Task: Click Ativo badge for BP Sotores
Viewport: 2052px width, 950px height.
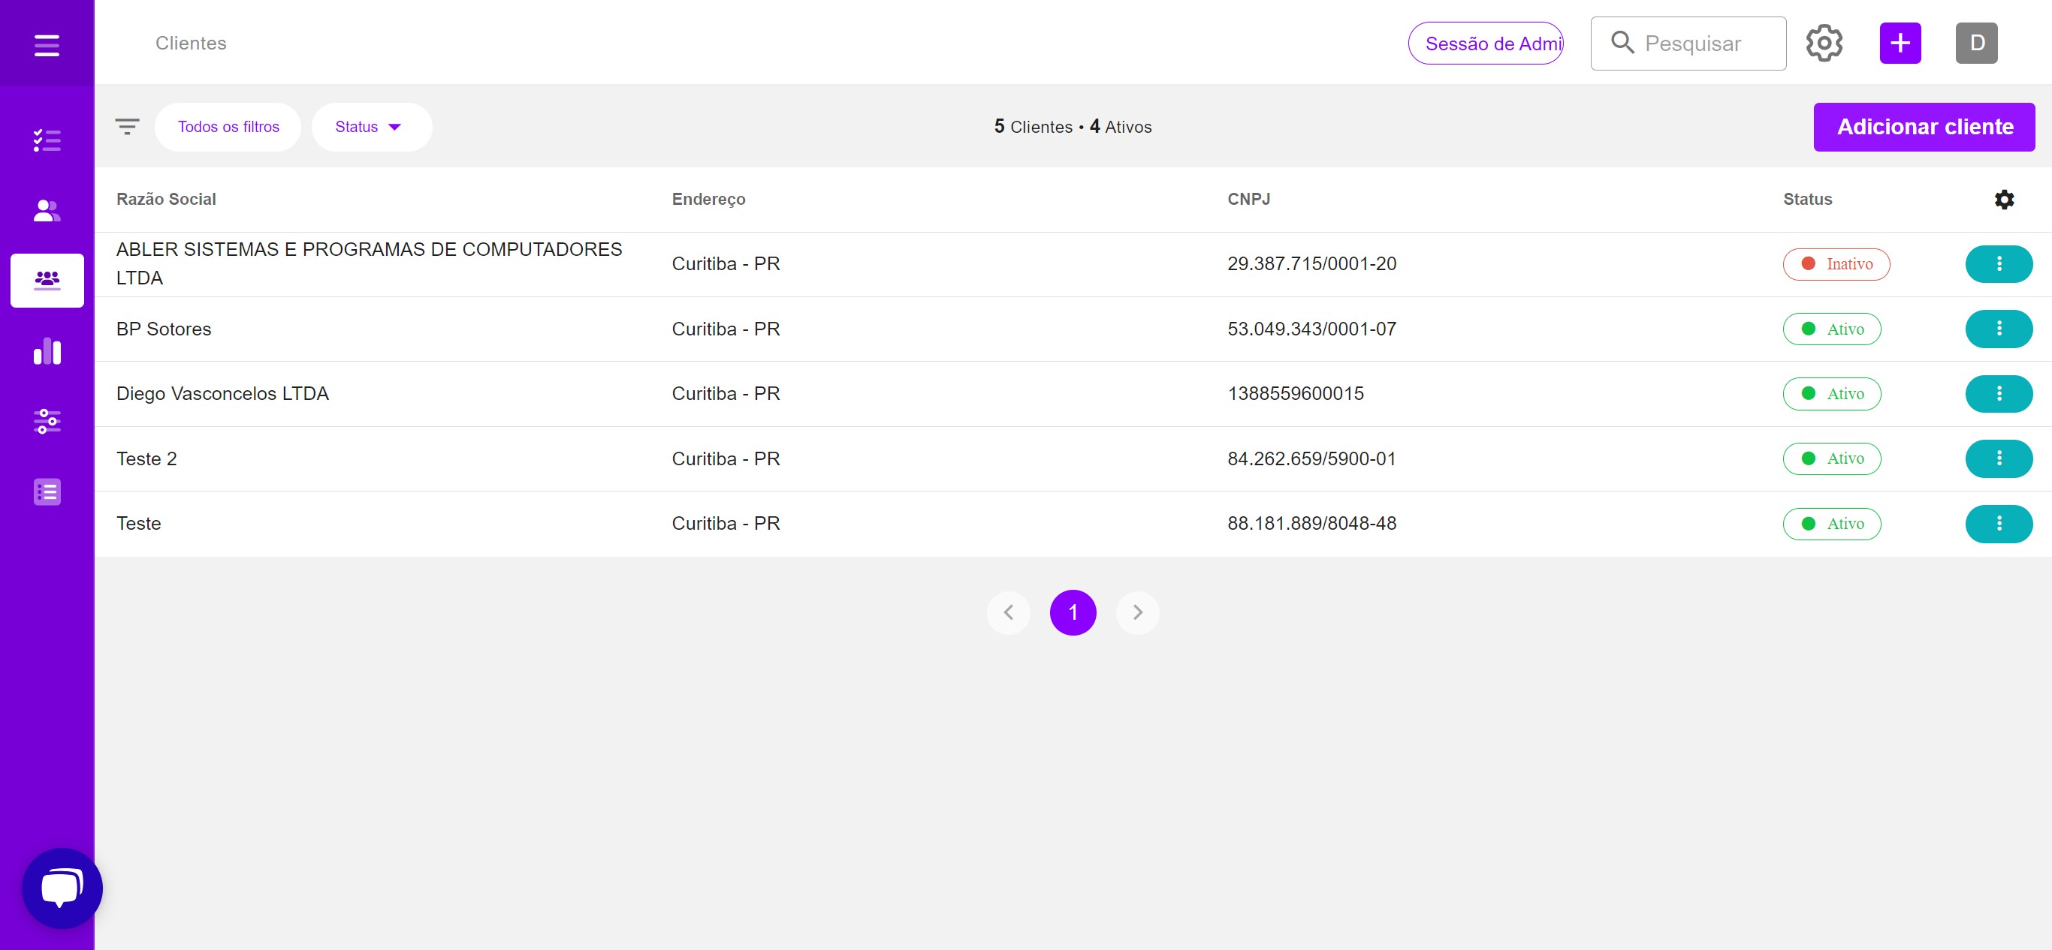Action: (1831, 329)
